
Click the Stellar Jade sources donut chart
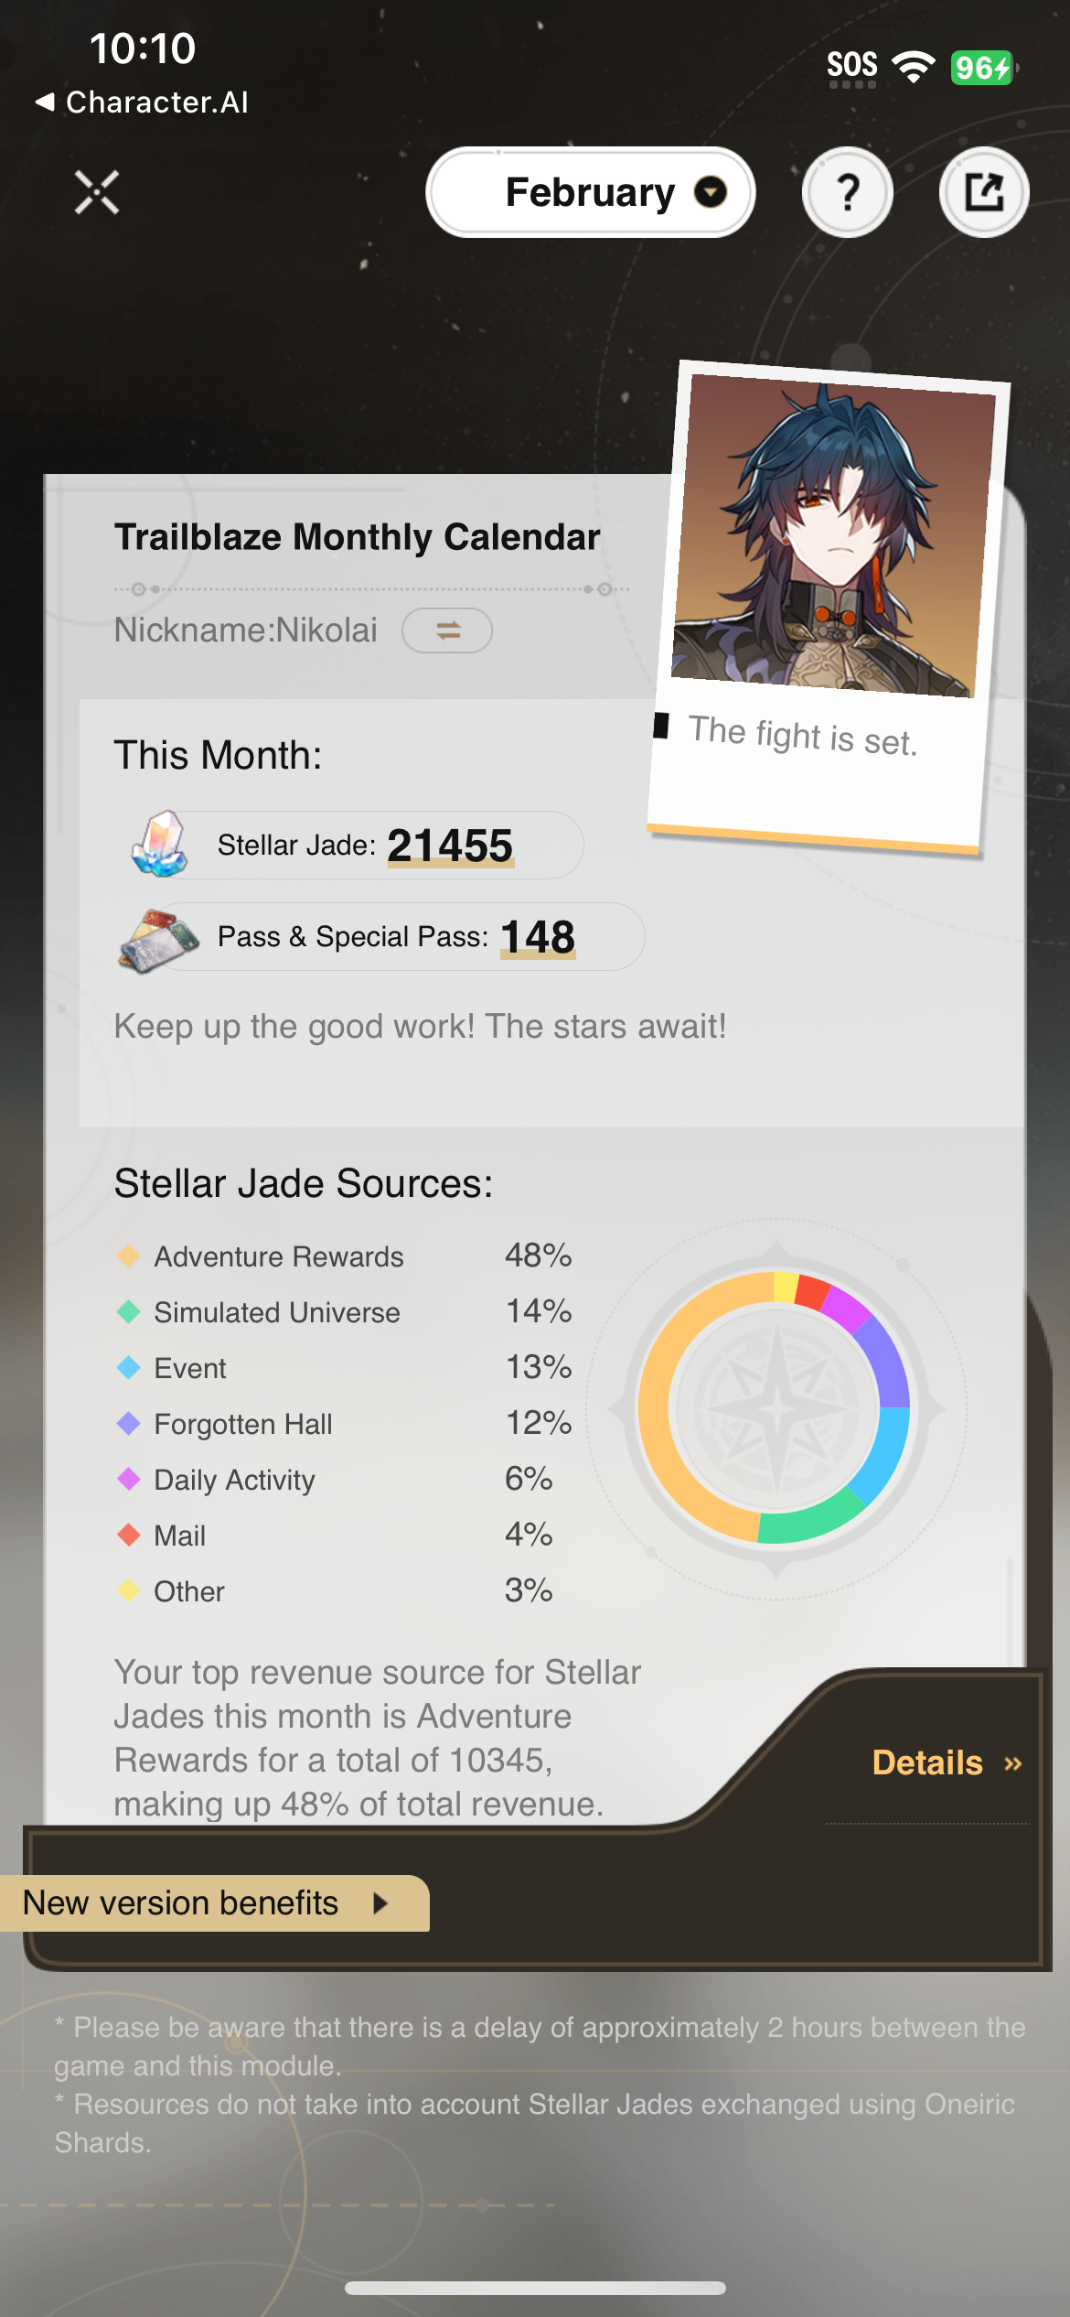click(775, 1408)
